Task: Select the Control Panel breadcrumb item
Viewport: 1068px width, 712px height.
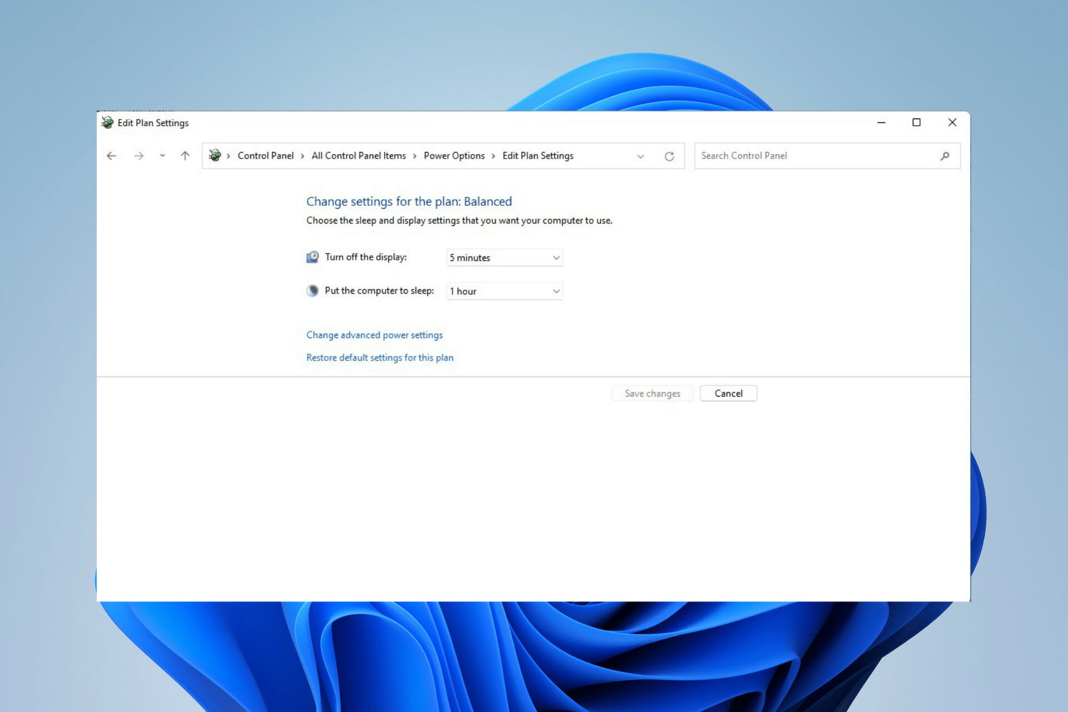Action: tap(265, 155)
